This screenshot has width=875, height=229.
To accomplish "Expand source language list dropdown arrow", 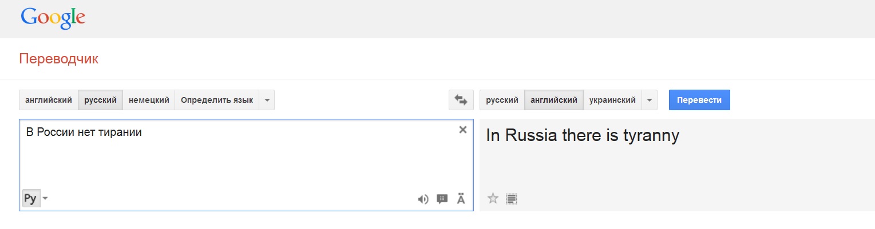I will tap(267, 100).
